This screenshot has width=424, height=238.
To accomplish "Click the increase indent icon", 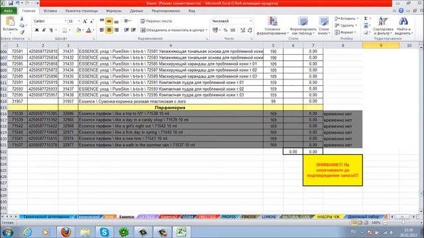I will click(133, 30).
